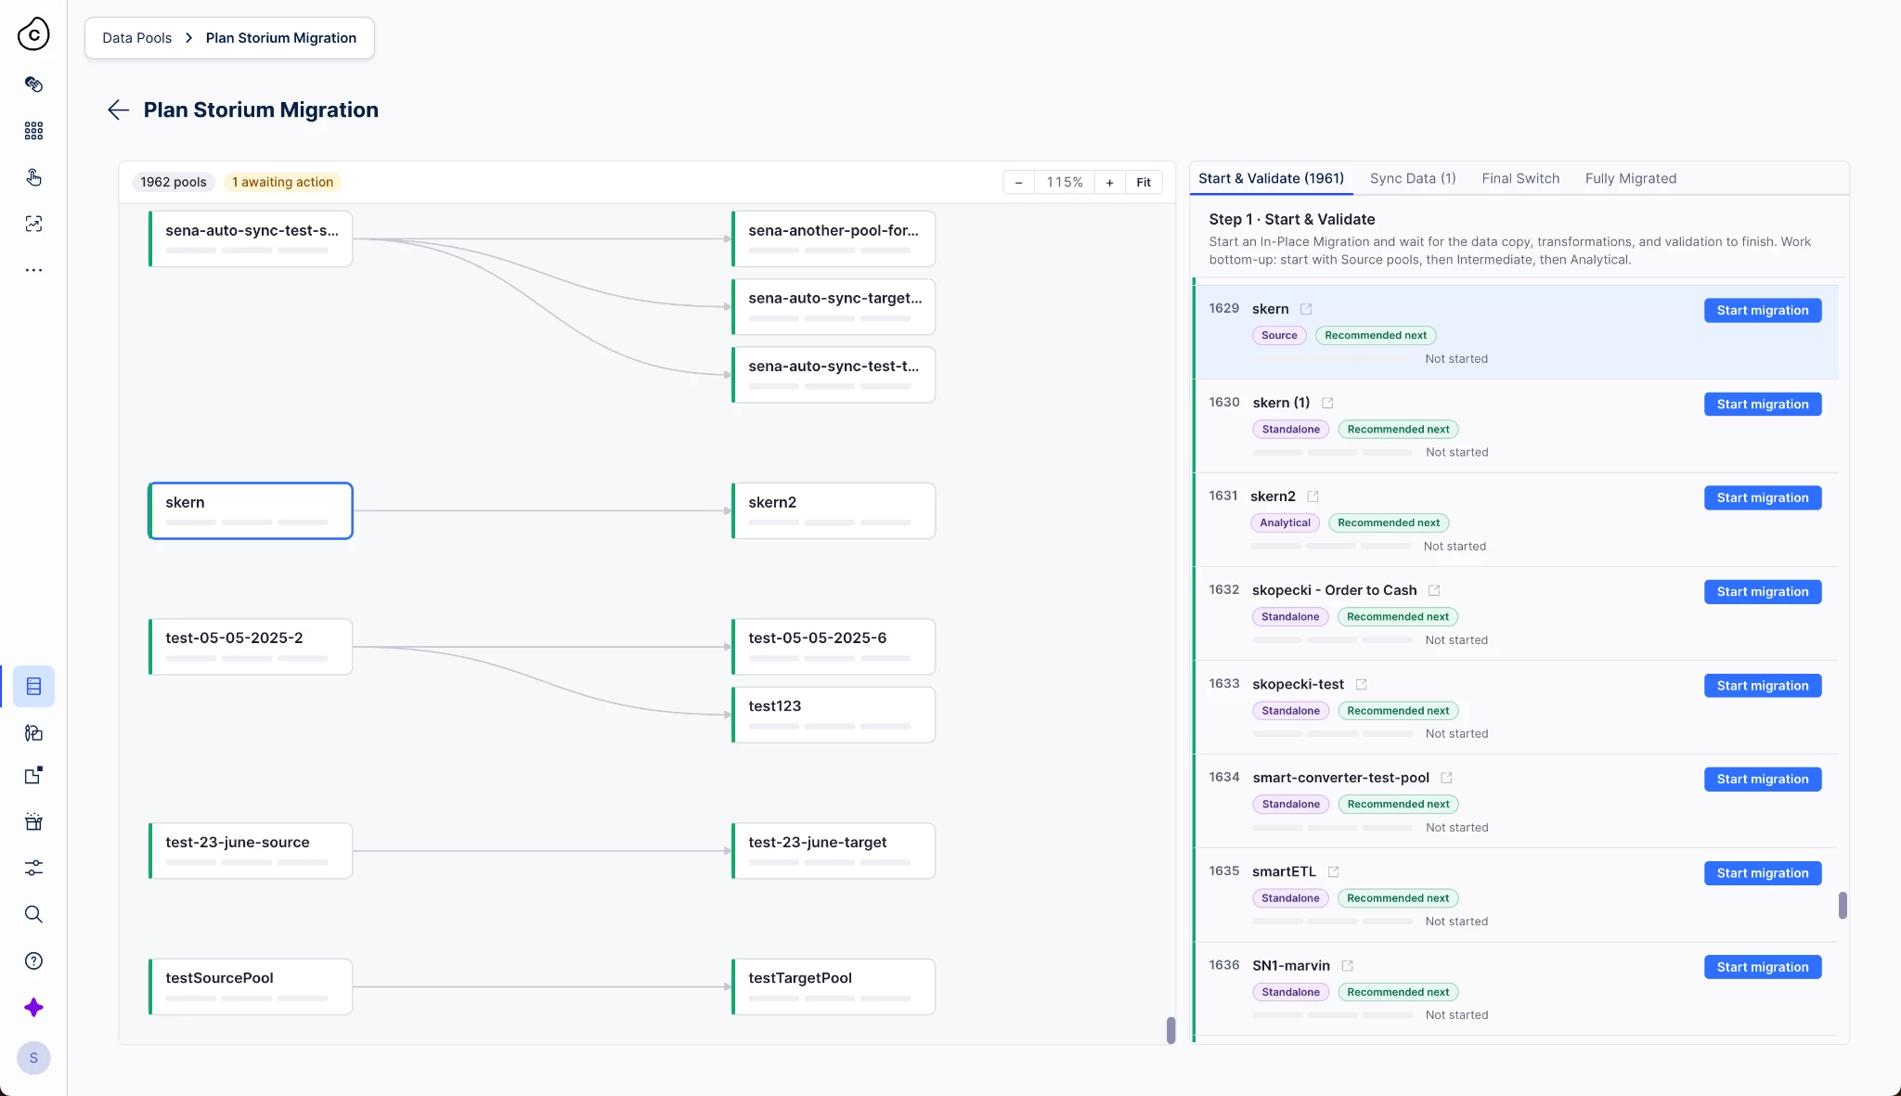
Task: Click the highlighted data pools sidebar icon
Action: [33, 687]
